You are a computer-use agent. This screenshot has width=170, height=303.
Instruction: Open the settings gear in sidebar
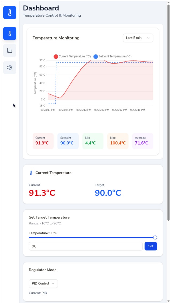click(x=10, y=68)
